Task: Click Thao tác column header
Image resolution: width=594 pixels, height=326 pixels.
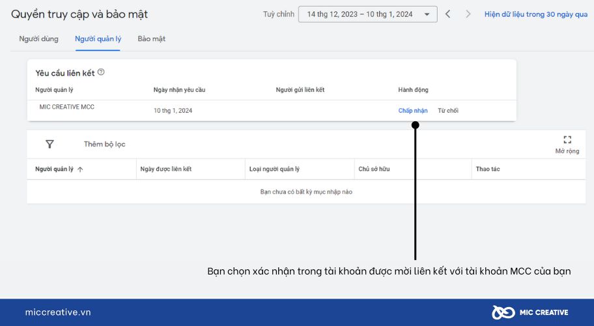Action: [x=488, y=169]
